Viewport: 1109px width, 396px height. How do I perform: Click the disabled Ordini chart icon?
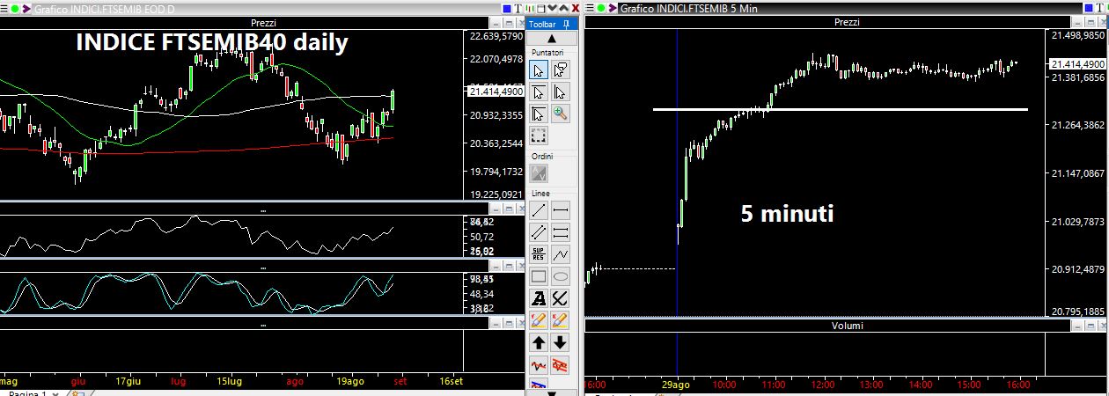pyautogui.click(x=539, y=173)
